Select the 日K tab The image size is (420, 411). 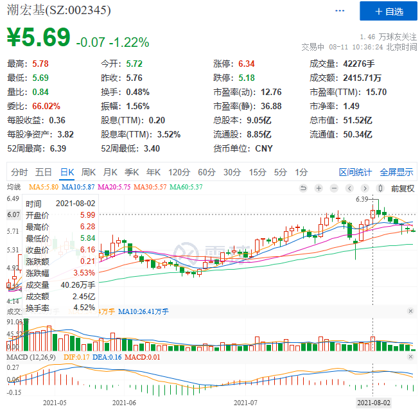pyautogui.click(x=67, y=172)
